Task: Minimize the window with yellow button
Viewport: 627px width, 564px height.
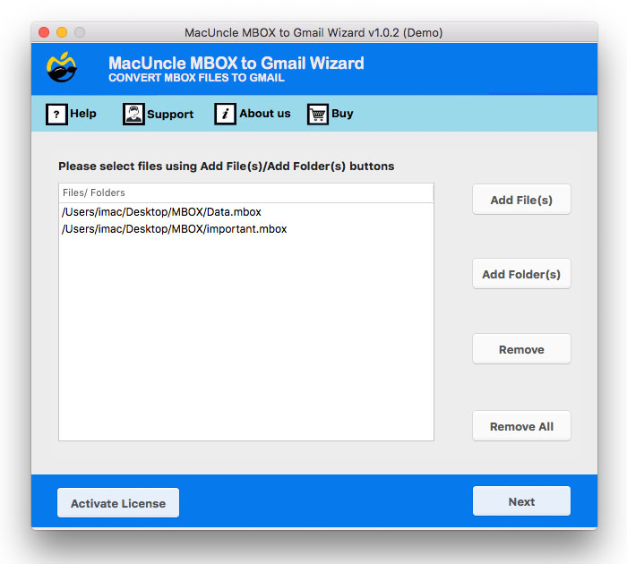Action: coord(62,32)
